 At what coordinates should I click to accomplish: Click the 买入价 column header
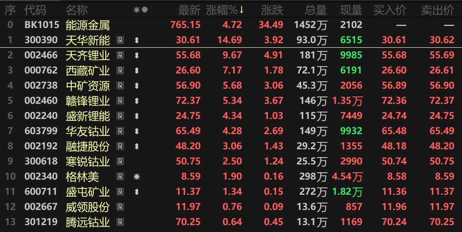[x=390, y=10]
